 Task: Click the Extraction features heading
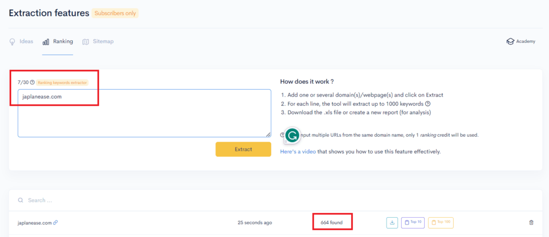pos(49,13)
